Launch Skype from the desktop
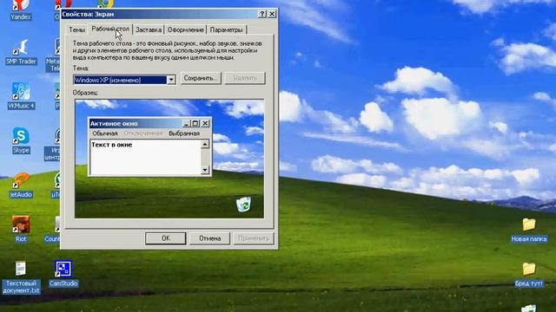Image resolution: width=556 pixels, height=312 pixels. pyautogui.click(x=21, y=140)
